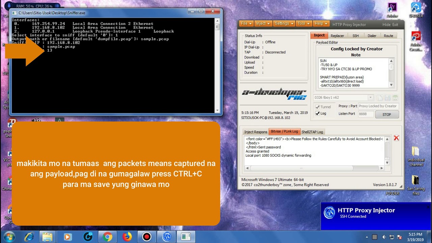Switch to HTTP Proxy Injector taskbar icon
Image resolution: width=432 pixels, height=243 pixels.
[x=166, y=237]
